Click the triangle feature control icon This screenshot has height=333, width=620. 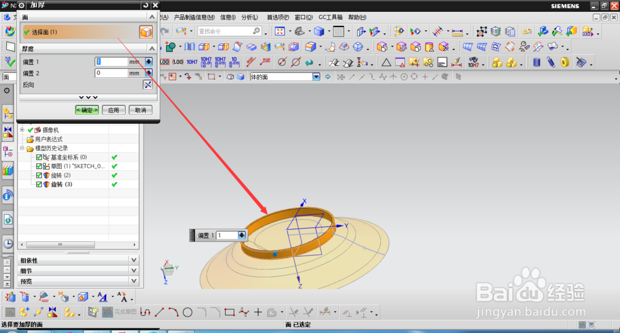386,62
